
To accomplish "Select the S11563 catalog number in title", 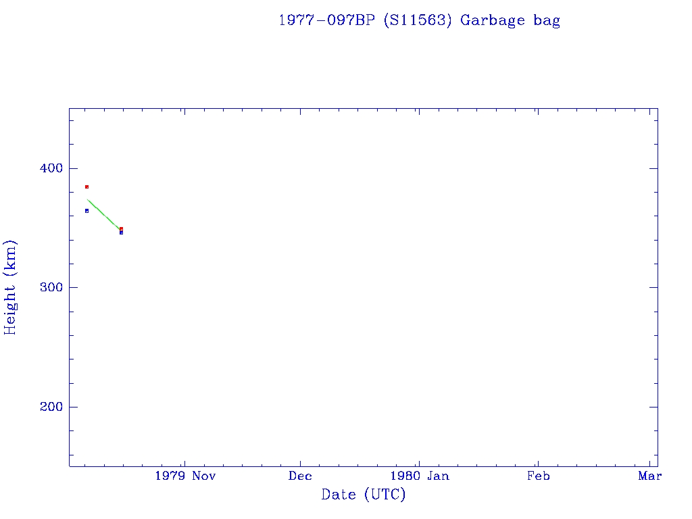I will tap(417, 20).
